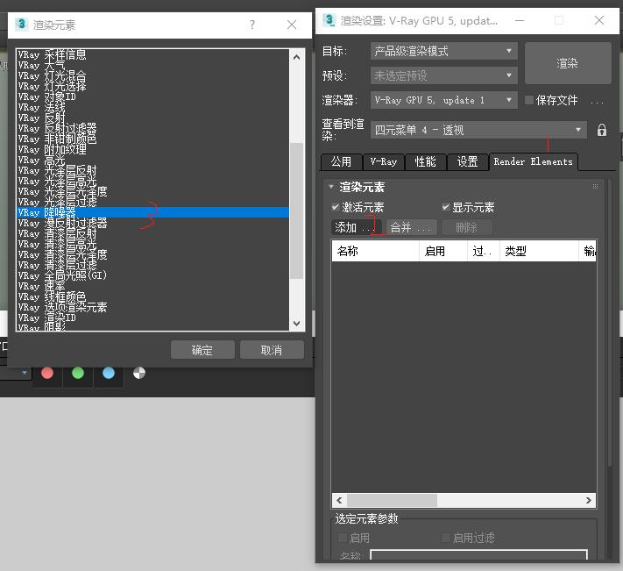The image size is (623, 571).
Task: Click the 合并 ... button
Action: (x=411, y=227)
